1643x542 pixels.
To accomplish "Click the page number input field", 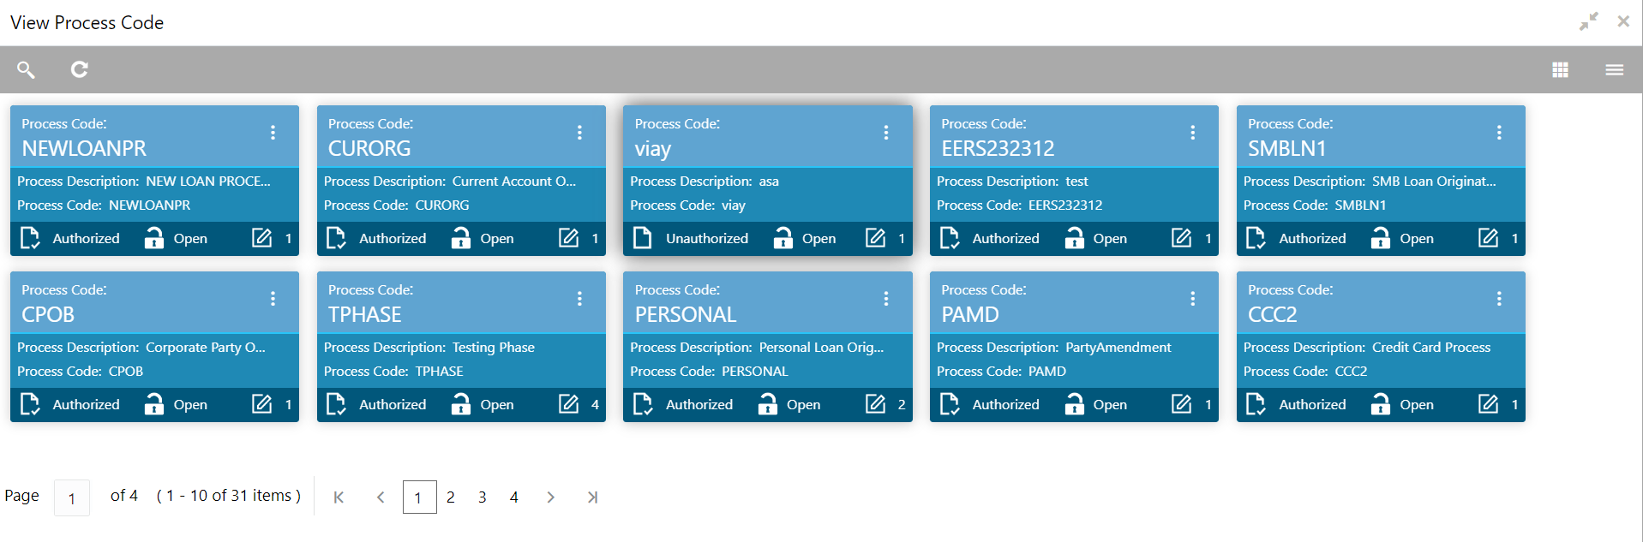I will tap(72, 498).
